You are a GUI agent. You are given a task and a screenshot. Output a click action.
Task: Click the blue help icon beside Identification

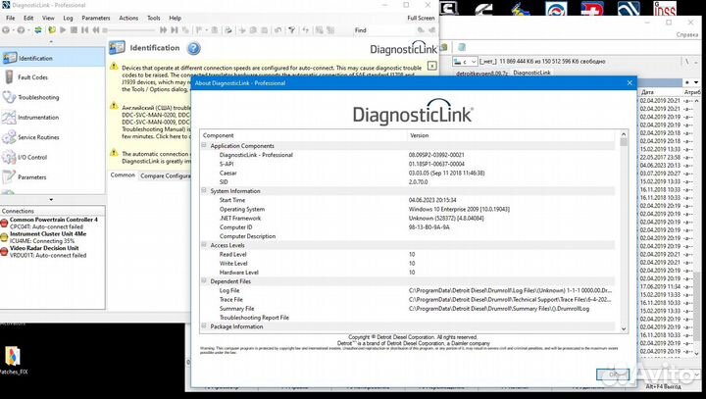tap(194, 48)
